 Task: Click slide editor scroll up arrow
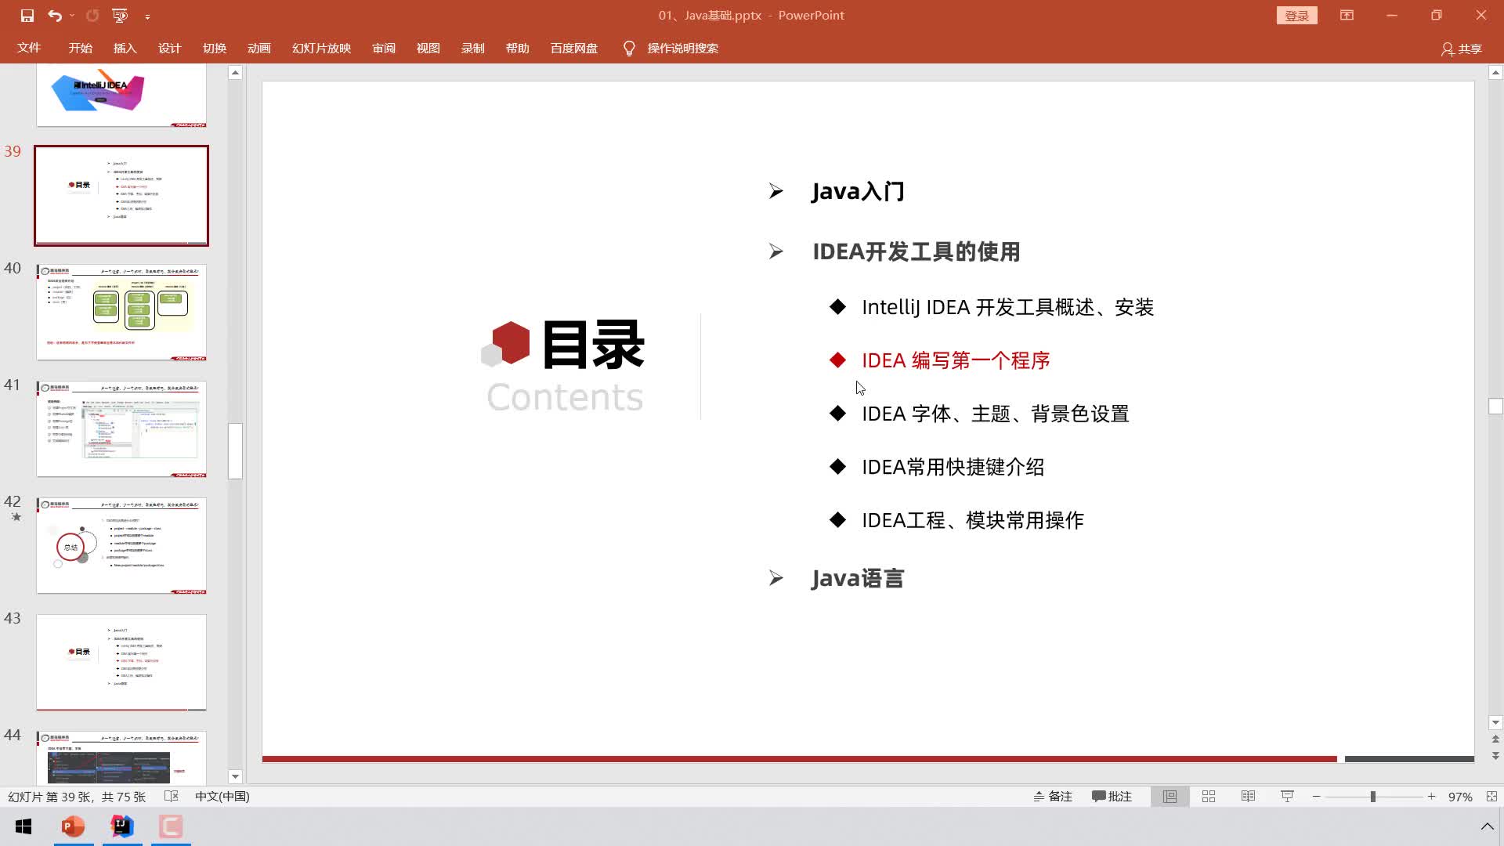pyautogui.click(x=1495, y=72)
